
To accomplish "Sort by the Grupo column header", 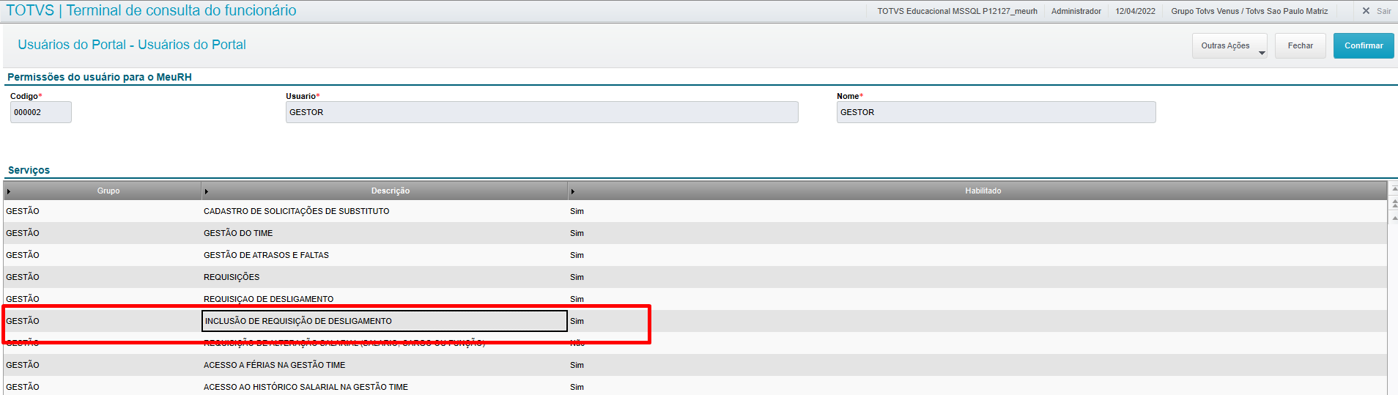I will click(x=108, y=191).
